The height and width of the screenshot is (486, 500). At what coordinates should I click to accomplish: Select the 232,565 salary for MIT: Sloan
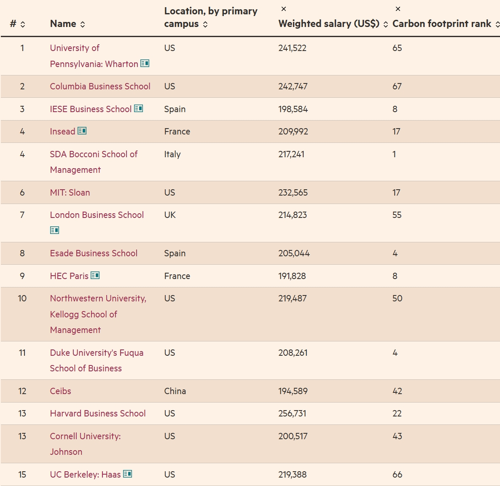coord(293,193)
